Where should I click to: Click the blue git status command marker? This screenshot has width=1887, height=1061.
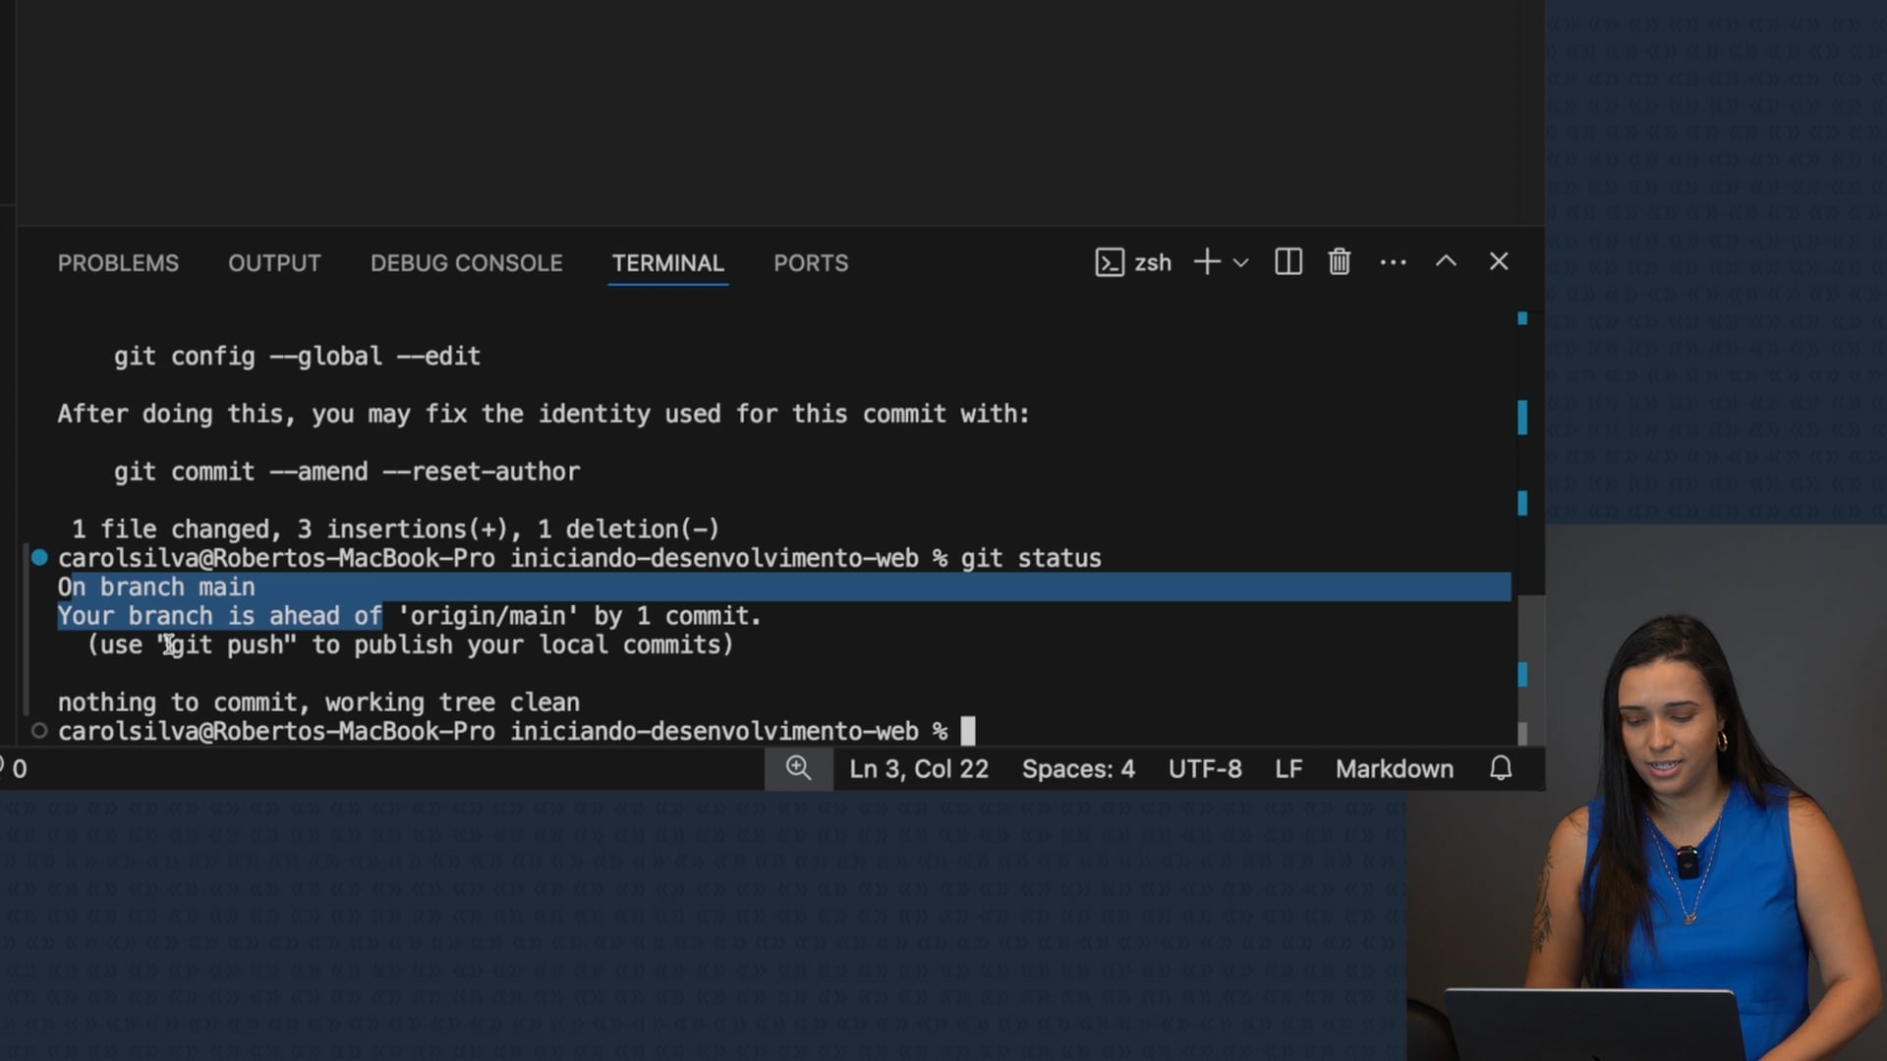pos(39,558)
